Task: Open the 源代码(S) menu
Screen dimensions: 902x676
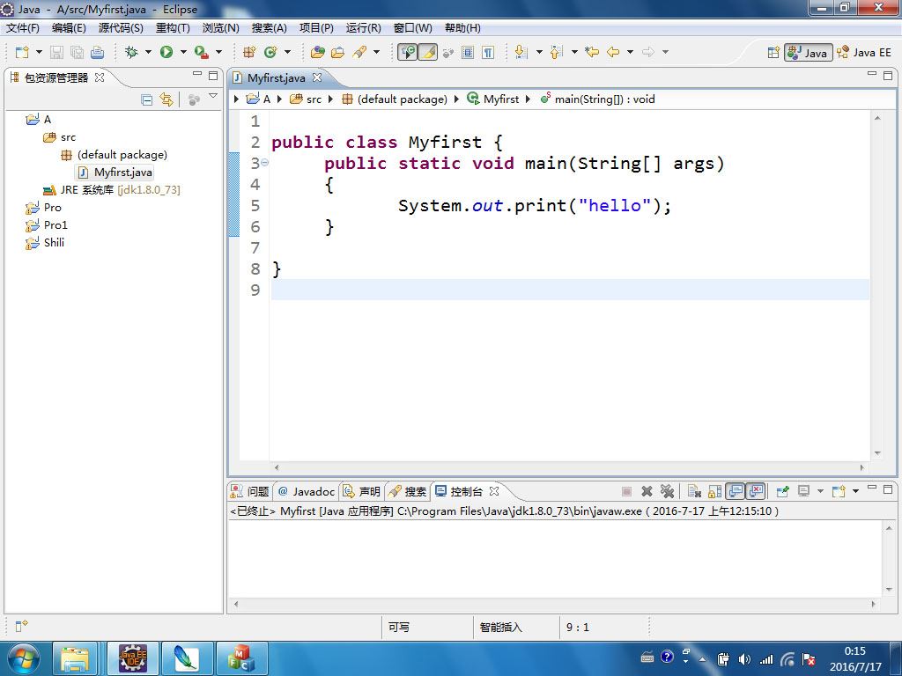Action: click(x=121, y=28)
